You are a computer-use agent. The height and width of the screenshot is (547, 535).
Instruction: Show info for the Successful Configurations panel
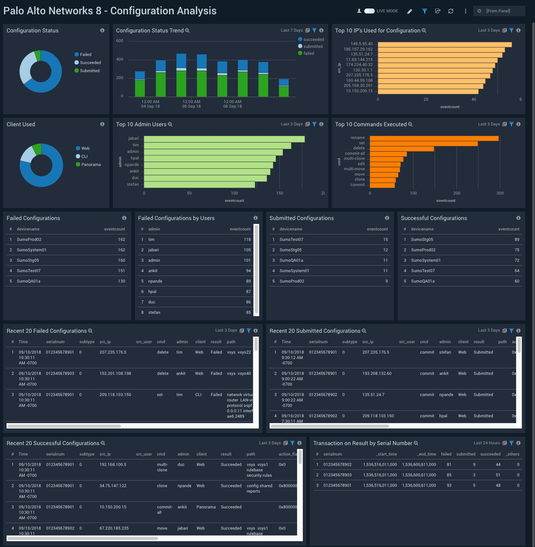pyautogui.click(x=518, y=217)
